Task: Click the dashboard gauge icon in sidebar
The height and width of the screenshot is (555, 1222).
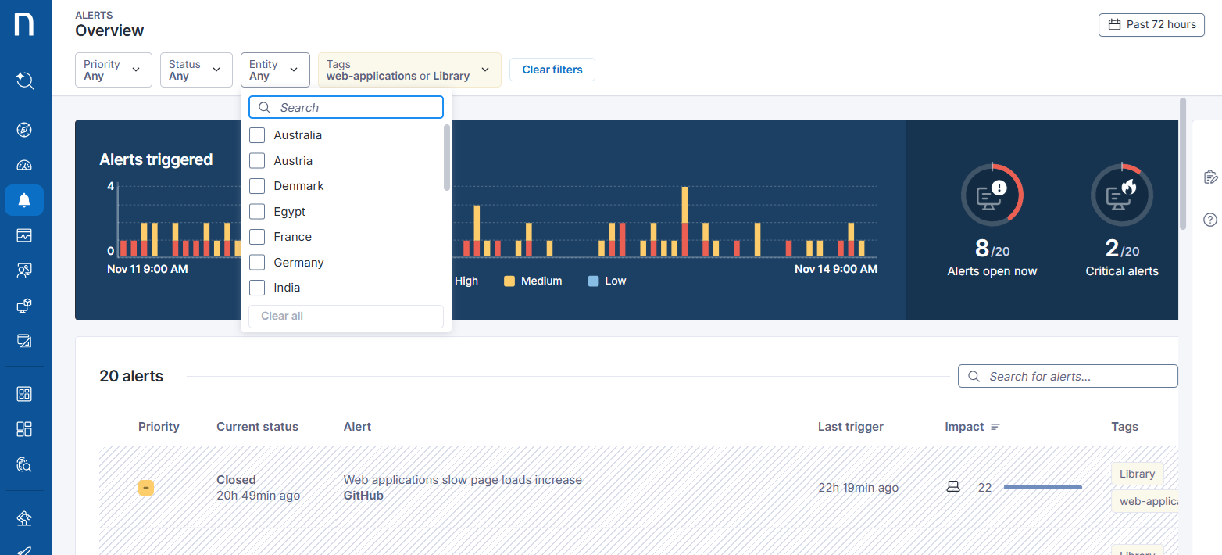Action: 24,165
